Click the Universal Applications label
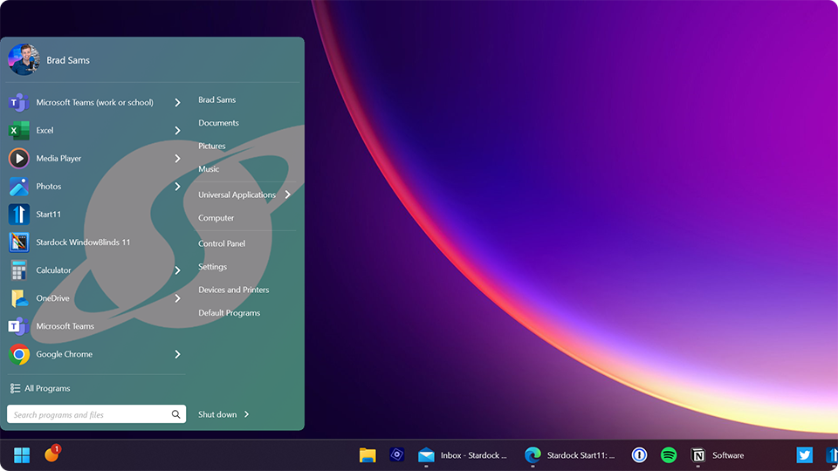The height and width of the screenshot is (471, 838). click(x=237, y=195)
